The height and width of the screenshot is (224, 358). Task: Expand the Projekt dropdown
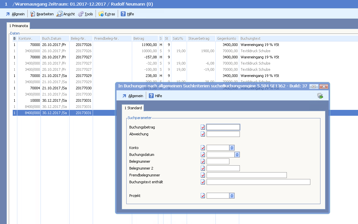[232, 196]
